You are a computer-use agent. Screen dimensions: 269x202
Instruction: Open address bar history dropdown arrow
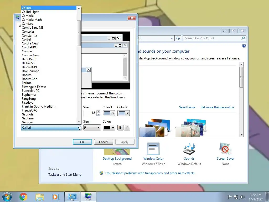[172, 38]
